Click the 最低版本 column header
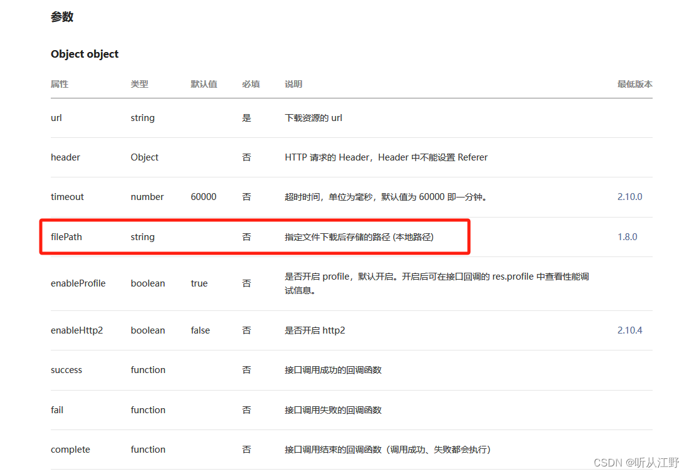This screenshot has width=689, height=474. pos(635,84)
